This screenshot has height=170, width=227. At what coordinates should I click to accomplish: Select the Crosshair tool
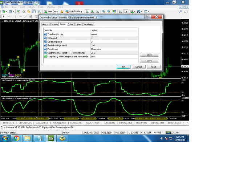click(9, 17)
